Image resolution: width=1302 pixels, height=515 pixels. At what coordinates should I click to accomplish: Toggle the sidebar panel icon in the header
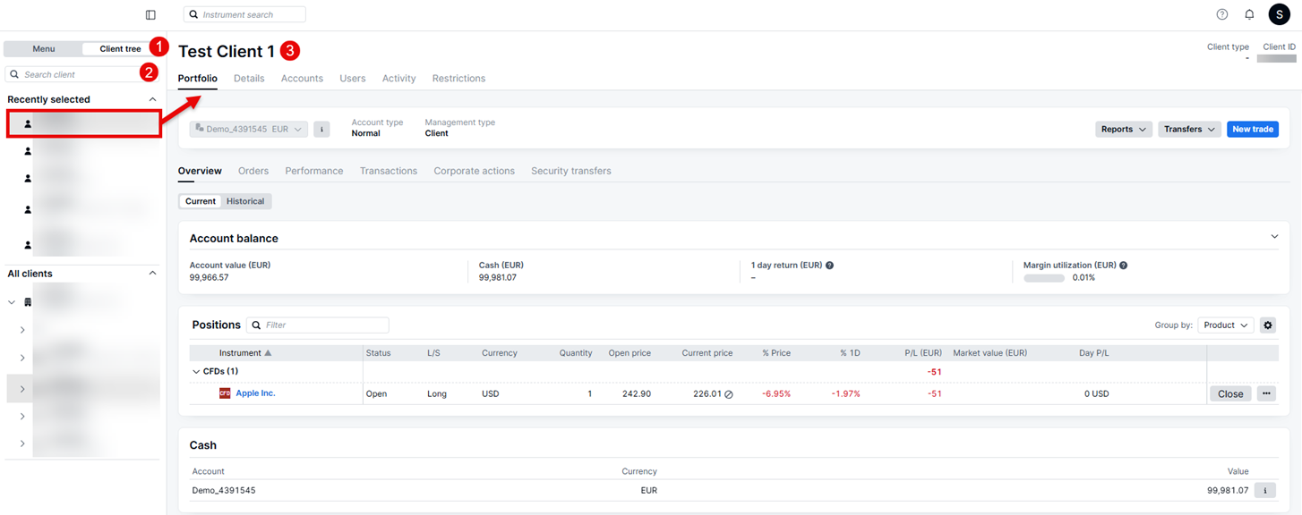[150, 14]
